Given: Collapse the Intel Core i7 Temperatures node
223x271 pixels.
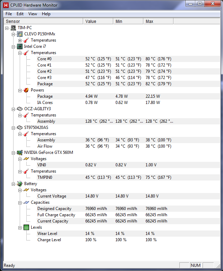Looking at the screenshot, I should 20,53.
